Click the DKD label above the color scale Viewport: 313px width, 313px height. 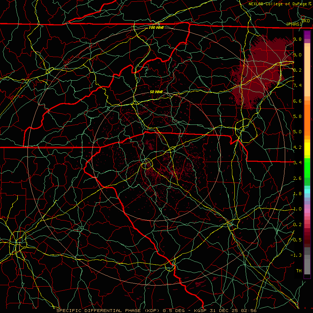click(305, 21)
